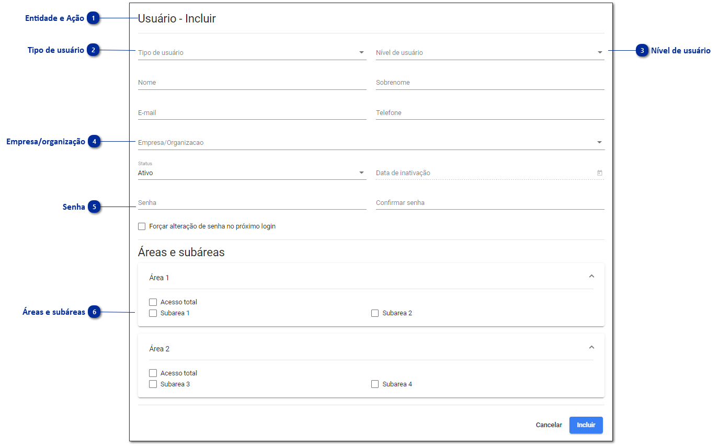719x446 pixels.
Task: Collapse the Área 1 panel
Action: [591, 276]
